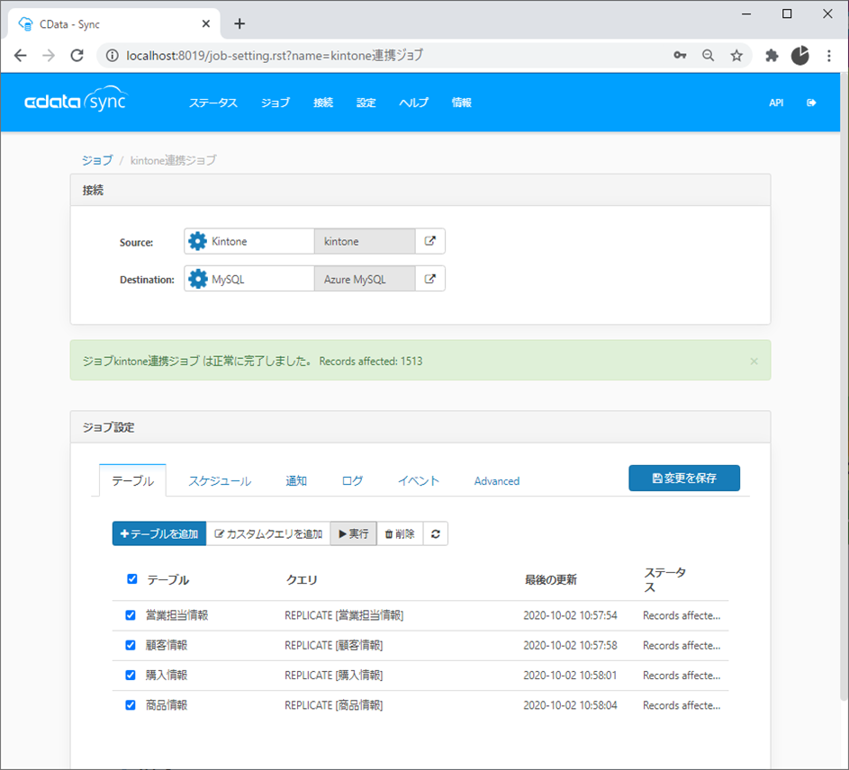
Task: Close the CData - Sync browser tab
Action: pyautogui.click(x=206, y=23)
